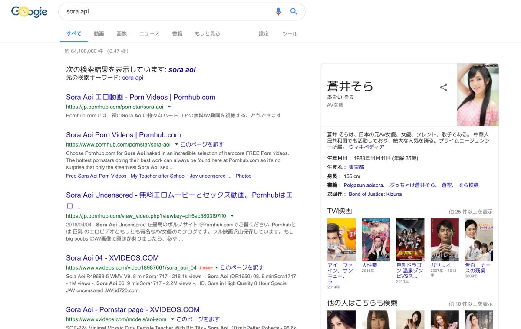Click the Google logo

point(30,12)
